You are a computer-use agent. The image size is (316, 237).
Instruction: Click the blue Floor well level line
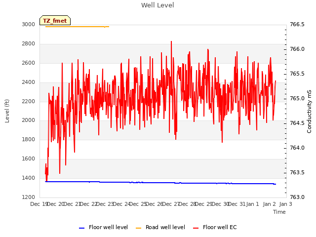[160, 183]
